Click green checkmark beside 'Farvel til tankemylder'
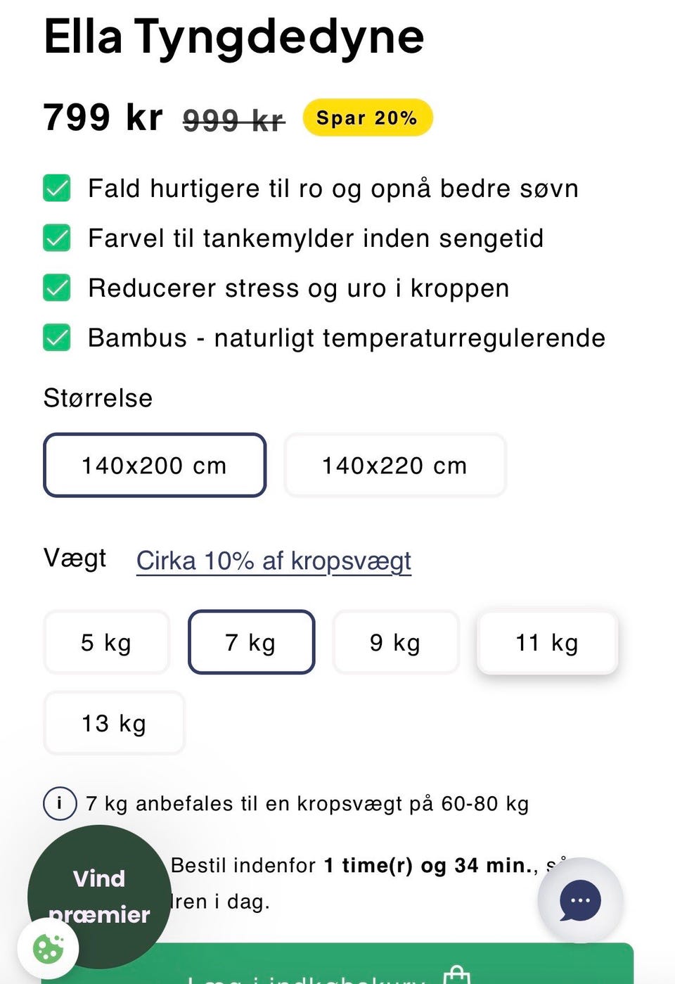This screenshot has width=675, height=984. [x=56, y=238]
